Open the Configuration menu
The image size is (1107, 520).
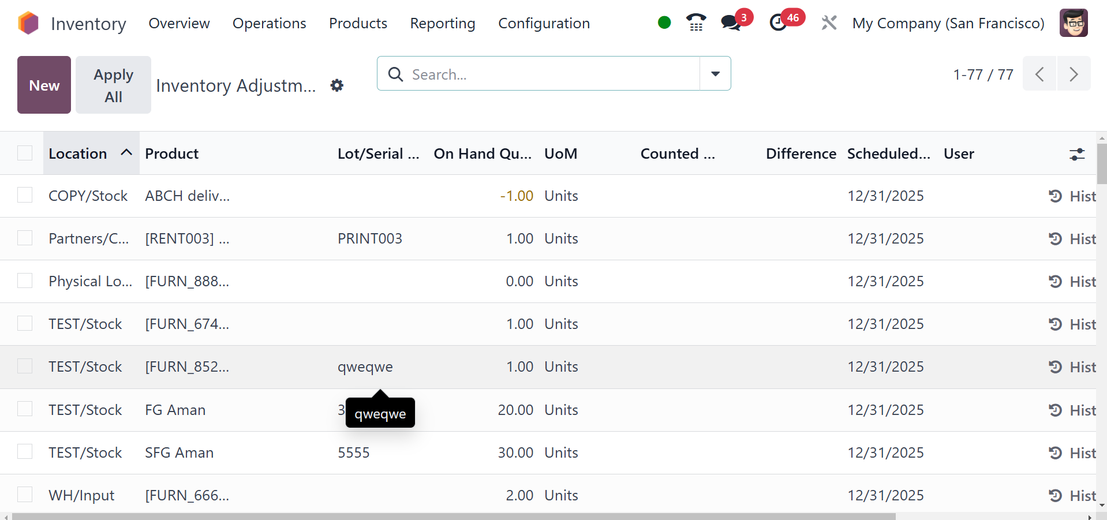[544, 23]
